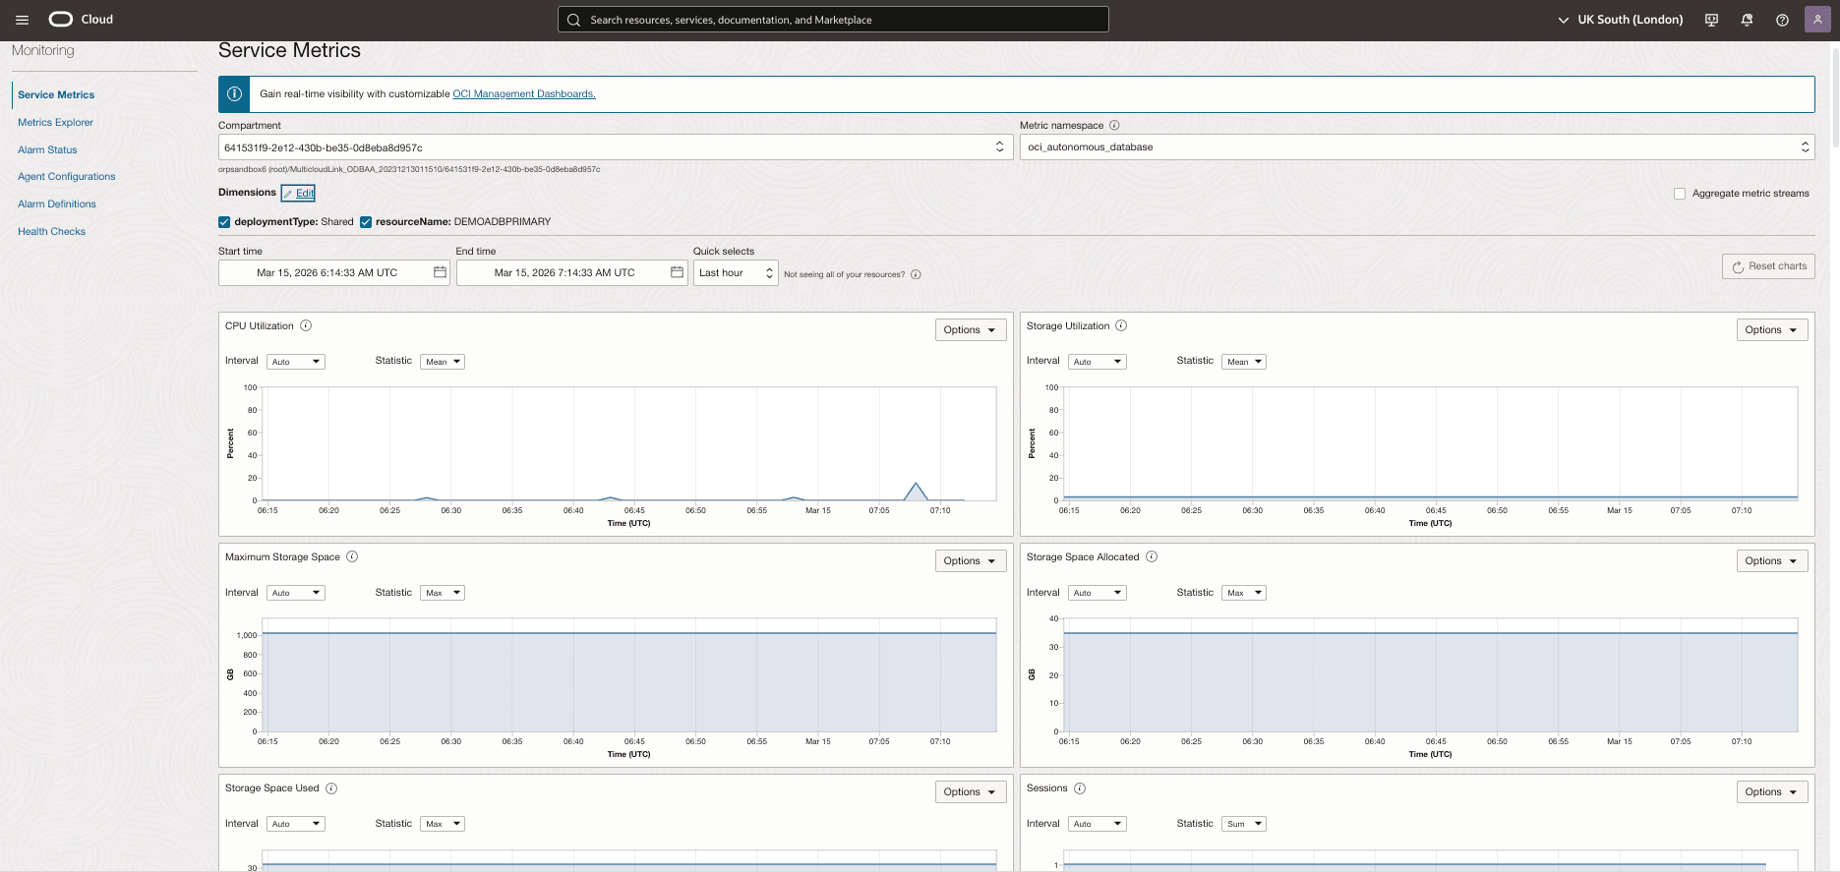Image resolution: width=1840 pixels, height=872 pixels.
Task: Click the Edit dimensions button
Action: pos(298,193)
